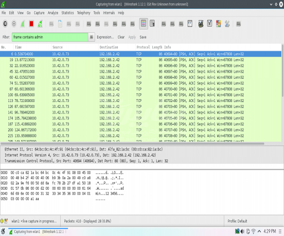284x236 pixels.
Task: Select packet 215 at 133.959888000
Action: (x=141, y=136)
